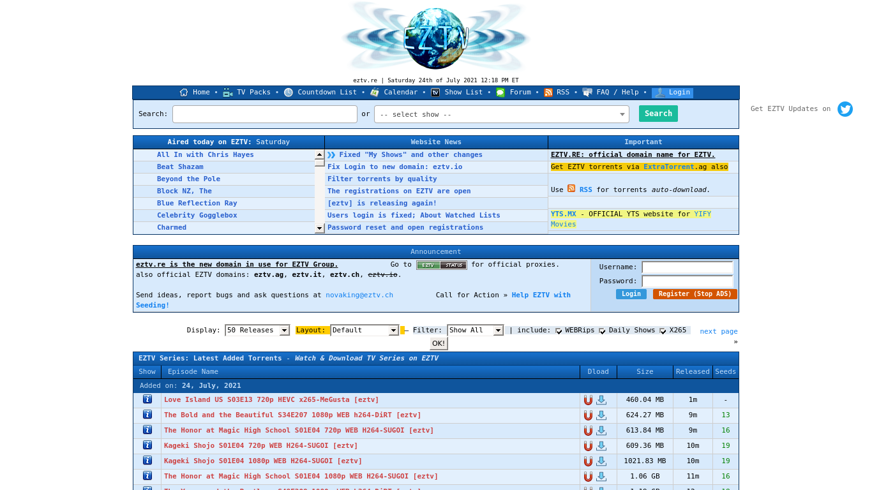Download torrent for Kageki Shojo 1080p

pyautogui.click(x=601, y=461)
